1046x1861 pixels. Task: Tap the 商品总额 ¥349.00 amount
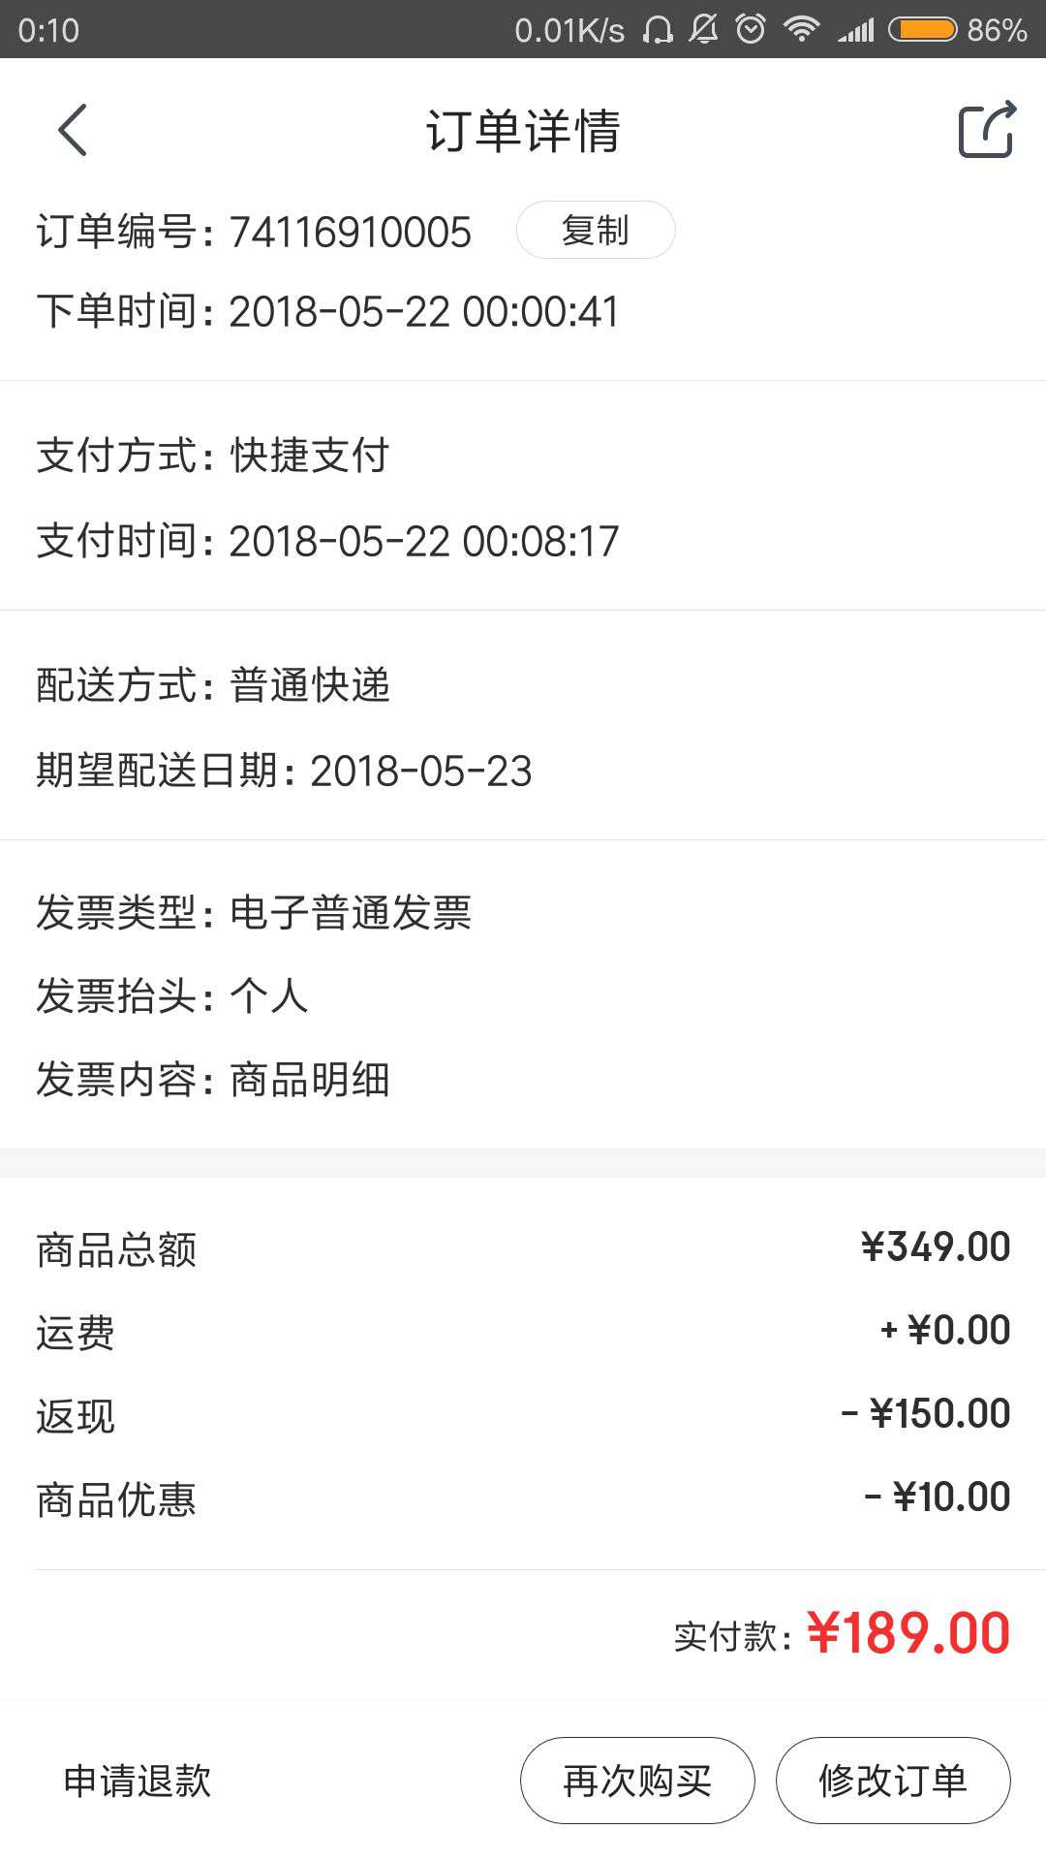click(936, 1247)
